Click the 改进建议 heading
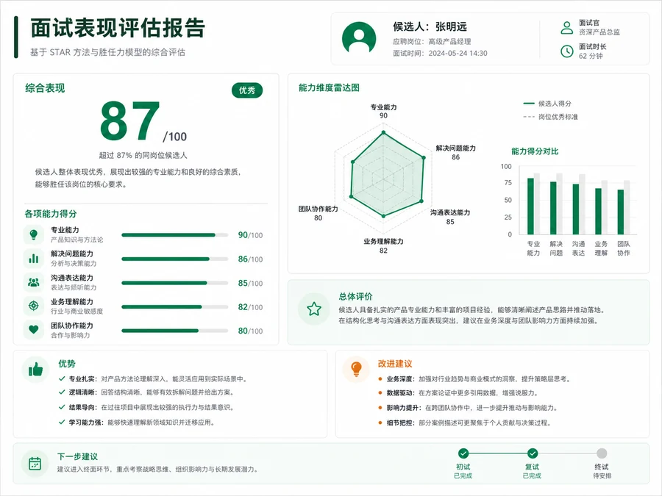This screenshot has height=496, width=662. tap(395, 363)
